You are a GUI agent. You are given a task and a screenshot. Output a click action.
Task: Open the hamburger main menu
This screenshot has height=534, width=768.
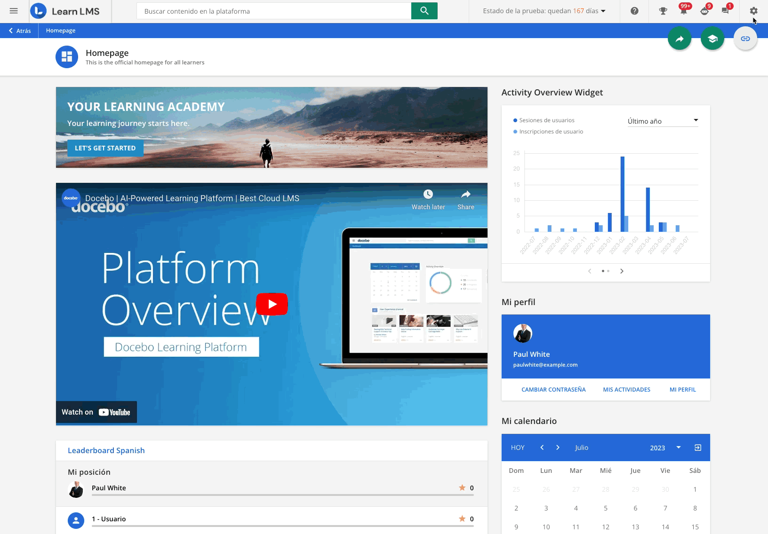[x=14, y=11]
